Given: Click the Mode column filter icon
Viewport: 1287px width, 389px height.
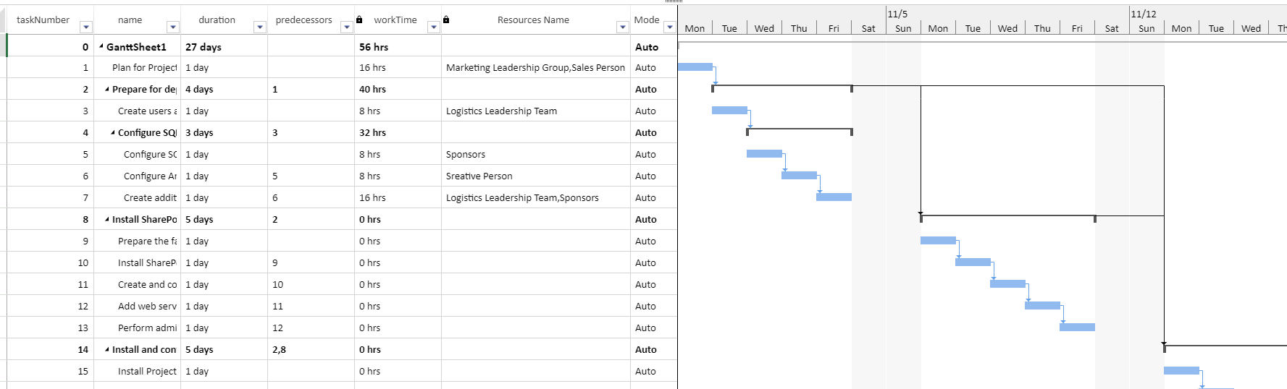Looking at the screenshot, I should coord(669,27).
